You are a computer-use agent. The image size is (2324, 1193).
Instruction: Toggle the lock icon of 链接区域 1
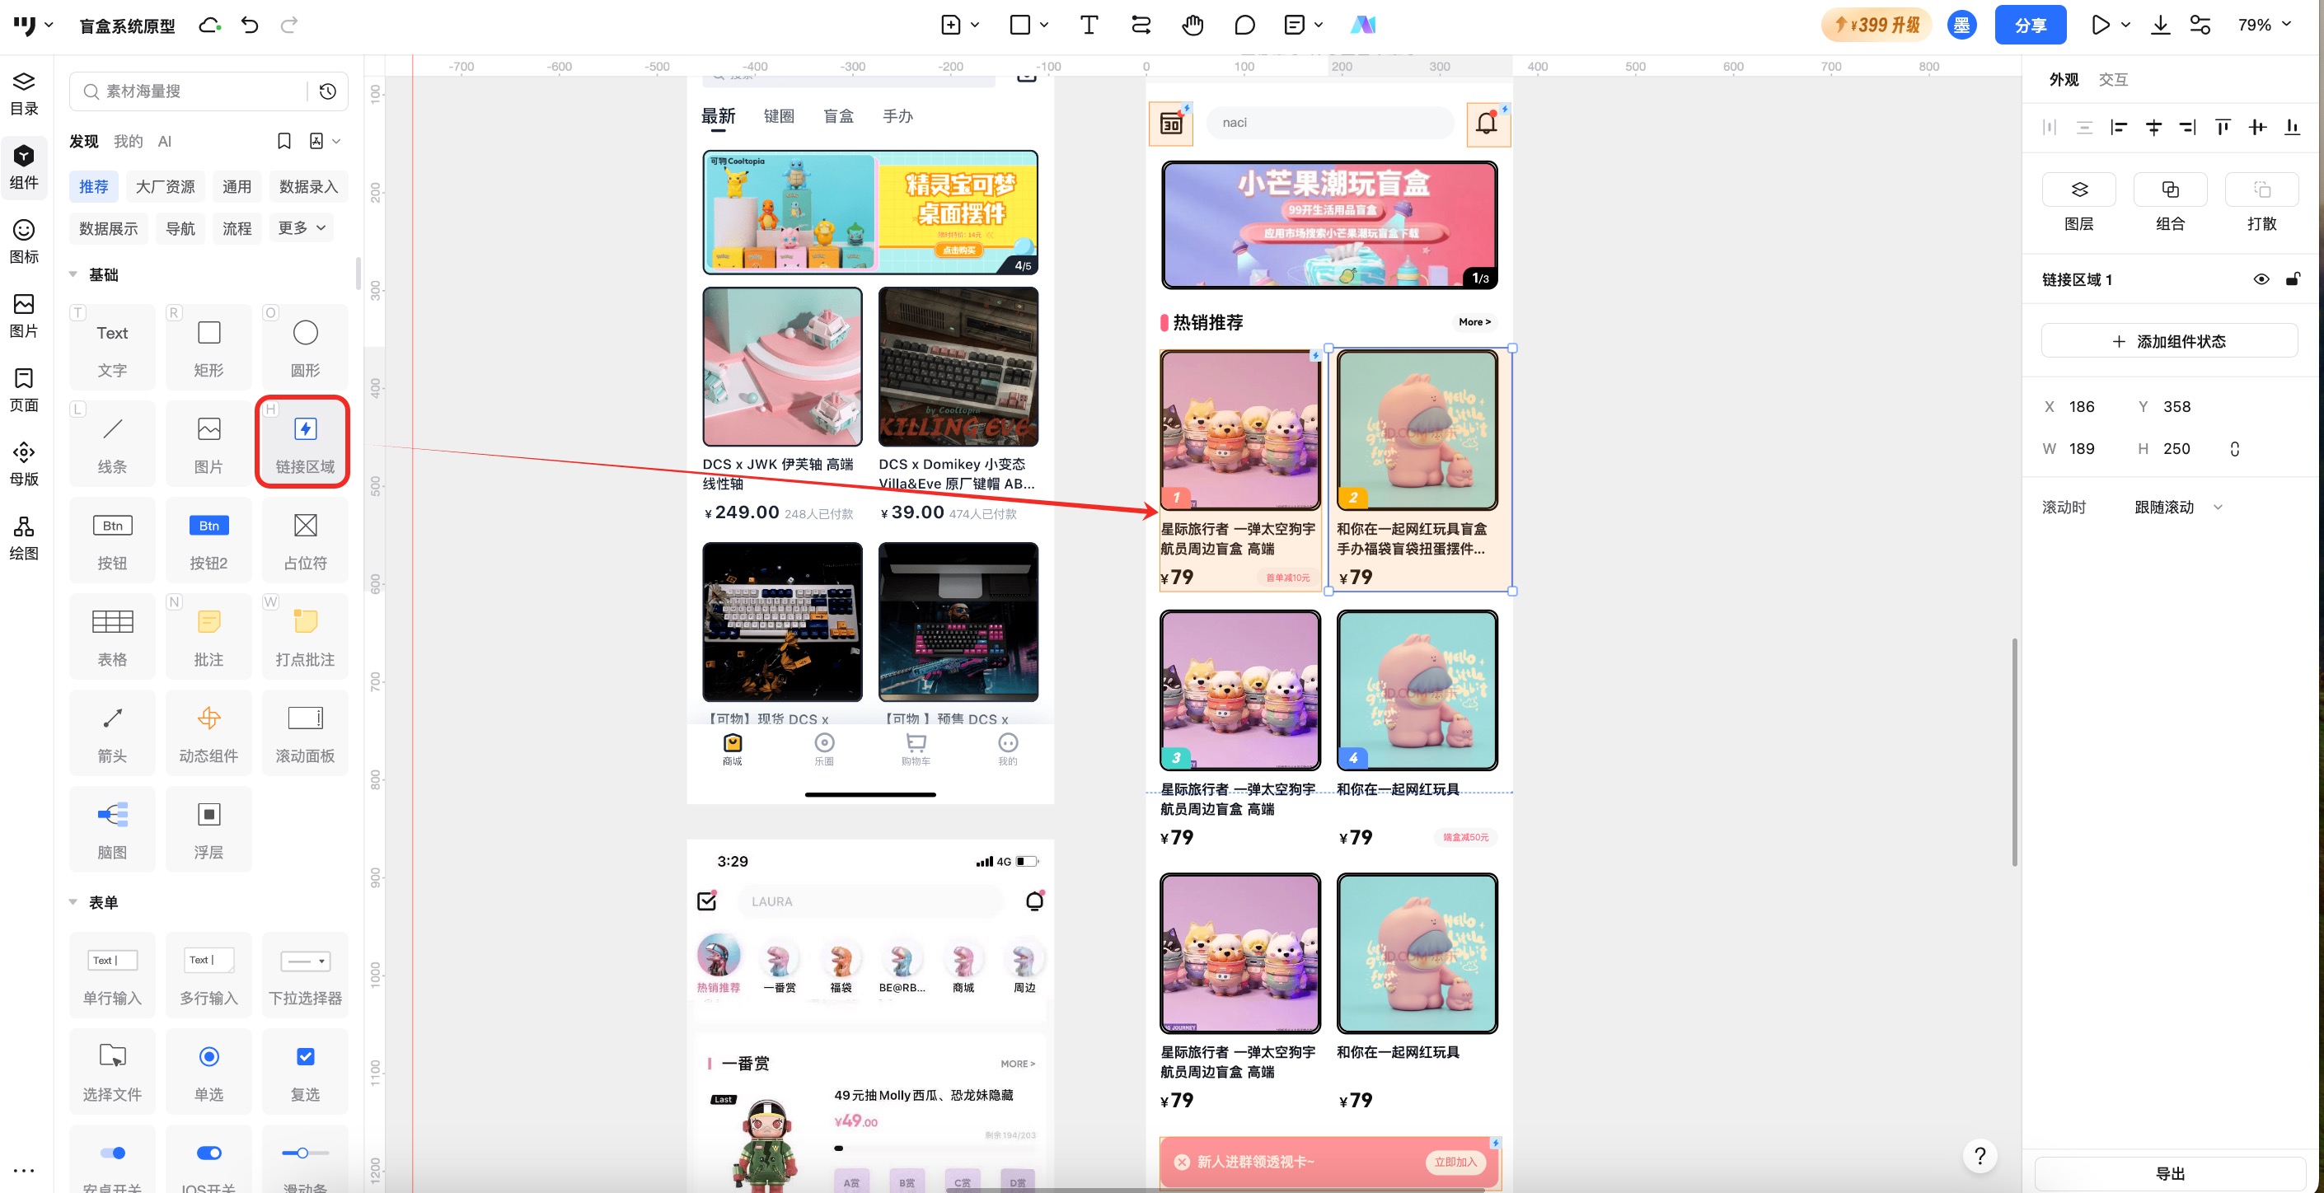tap(2293, 279)
